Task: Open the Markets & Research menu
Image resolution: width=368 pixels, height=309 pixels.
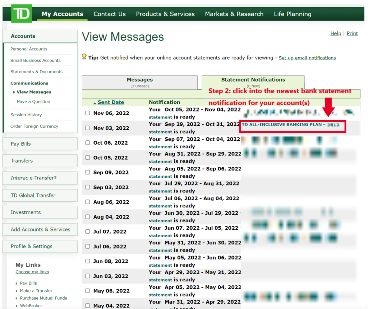Action: coord(234,14)
